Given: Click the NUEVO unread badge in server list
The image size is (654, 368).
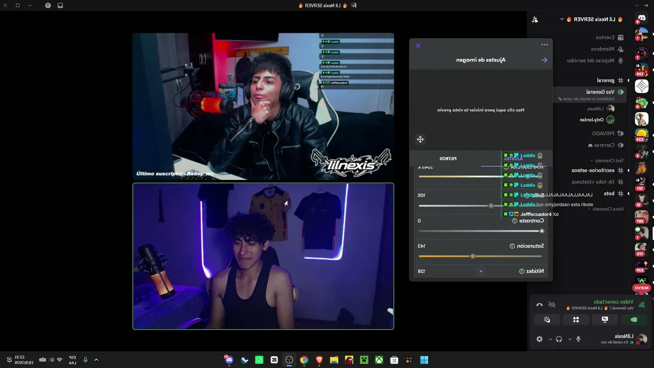Looking at the screenshot, I should (642, 288).
